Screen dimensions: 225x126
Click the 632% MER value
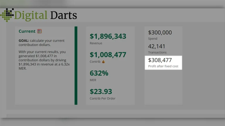(99, 73)
